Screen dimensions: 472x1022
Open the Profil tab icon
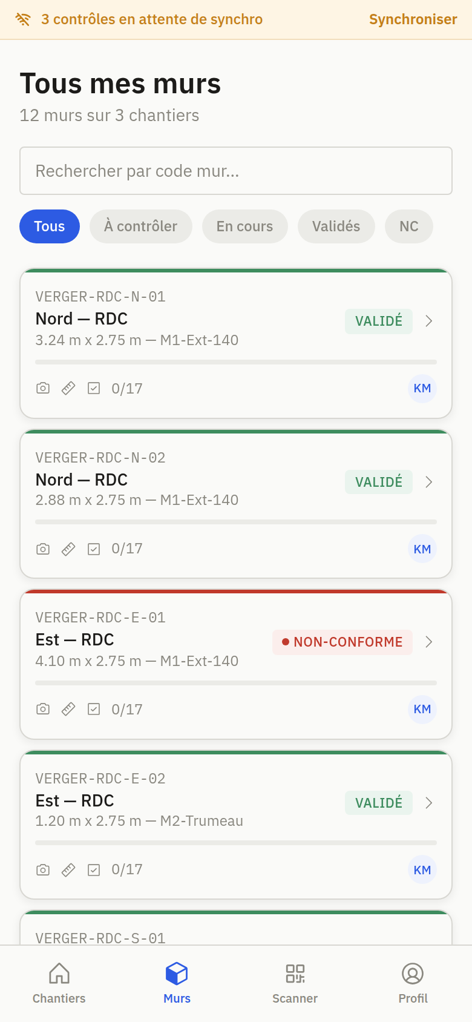pos(413,974)
